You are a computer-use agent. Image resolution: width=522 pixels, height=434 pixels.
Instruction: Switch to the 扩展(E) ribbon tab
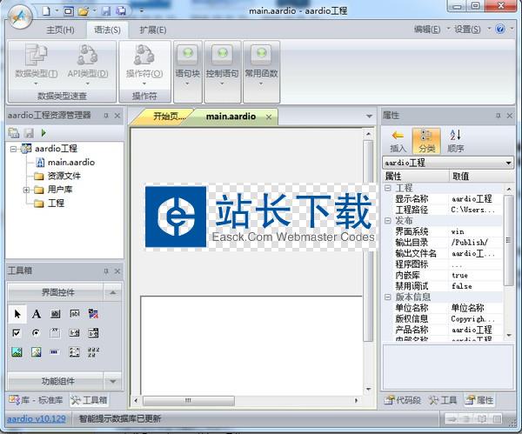[153, 30]
